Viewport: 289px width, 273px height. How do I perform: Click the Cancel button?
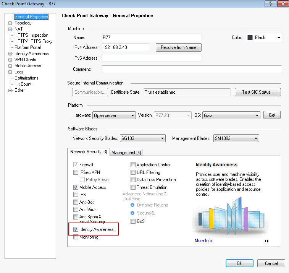click(271, 263)
